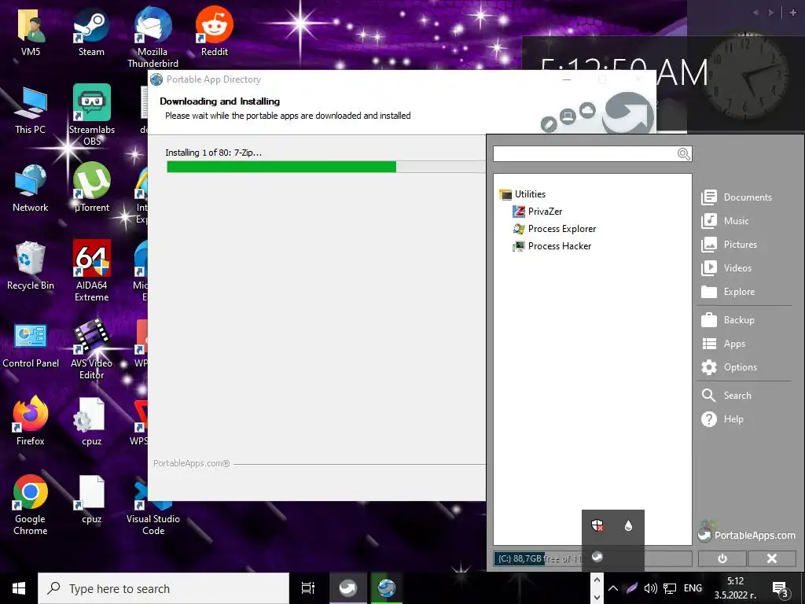Open the Backup menu

click(x=728, y=320)
